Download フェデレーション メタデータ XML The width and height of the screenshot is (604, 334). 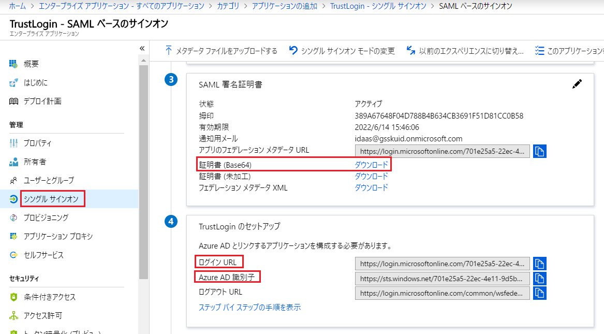tap(371, 187)
